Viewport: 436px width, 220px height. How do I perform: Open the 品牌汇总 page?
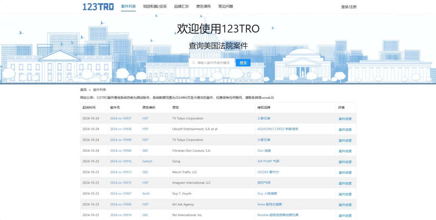(181, 6)
